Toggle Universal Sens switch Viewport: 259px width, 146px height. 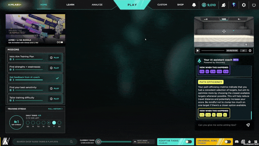coord(228,142)
